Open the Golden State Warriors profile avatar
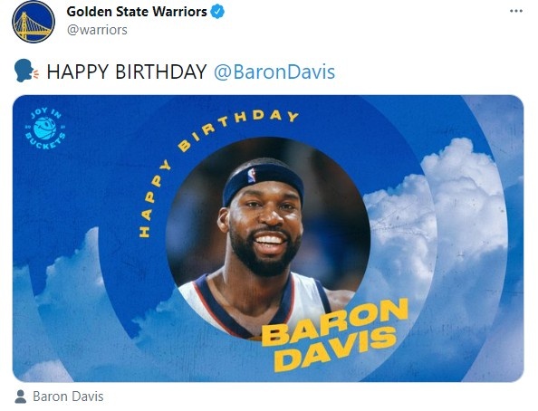This screenshot has height=411, width=538. pyautogui.click(x=34, y=22)
